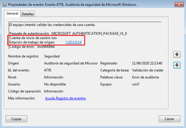The height and width of the screenshot is (128, 186).
Task: Click the 'Registrado:' label
Action: pyautogui.click(x=109, y=63)
